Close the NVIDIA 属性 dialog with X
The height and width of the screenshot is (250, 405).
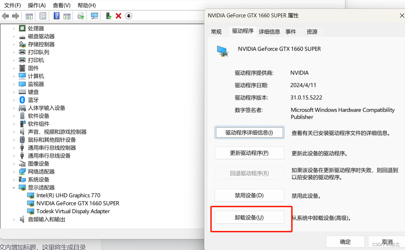click(x=402, y=16)
